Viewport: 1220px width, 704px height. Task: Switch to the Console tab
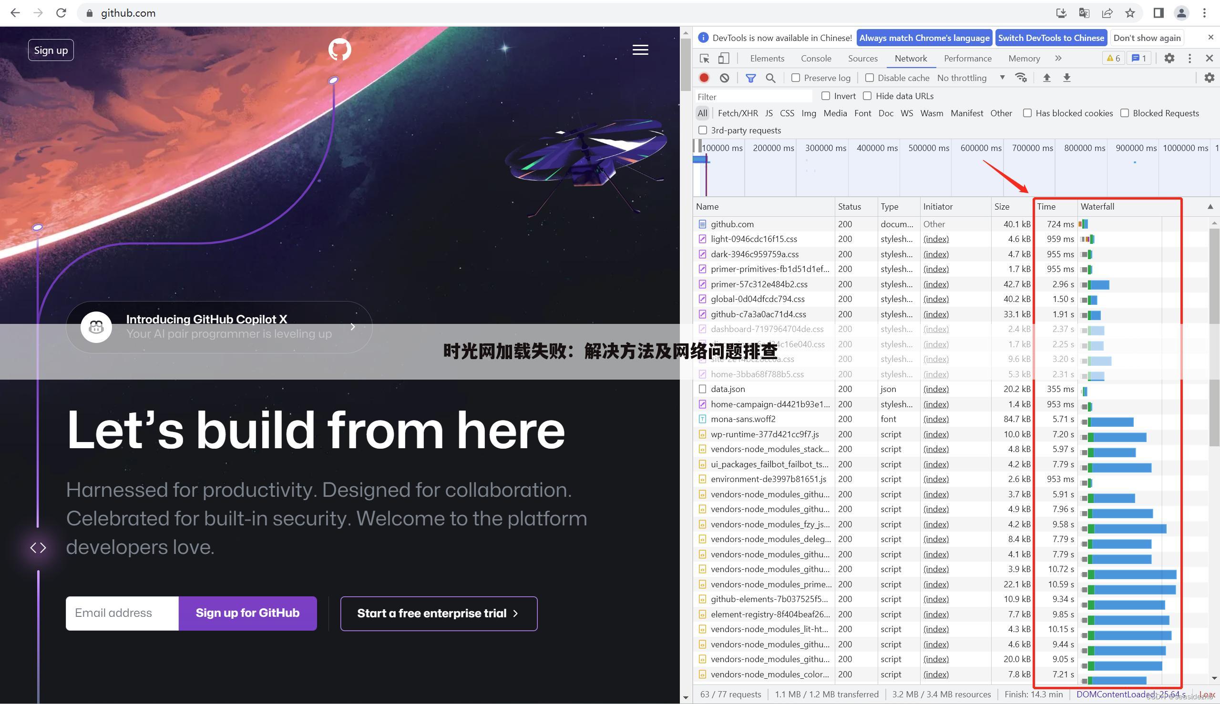pyautogui.click(x=816, y=59)
